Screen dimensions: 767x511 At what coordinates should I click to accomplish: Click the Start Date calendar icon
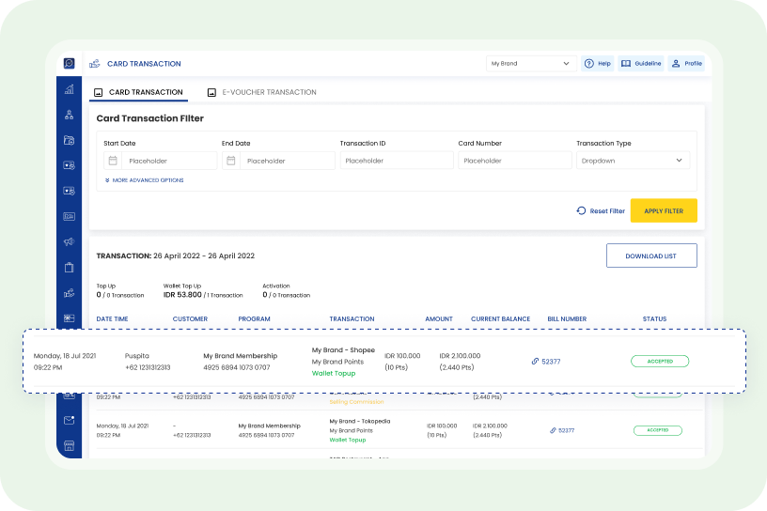coord(113,161)
